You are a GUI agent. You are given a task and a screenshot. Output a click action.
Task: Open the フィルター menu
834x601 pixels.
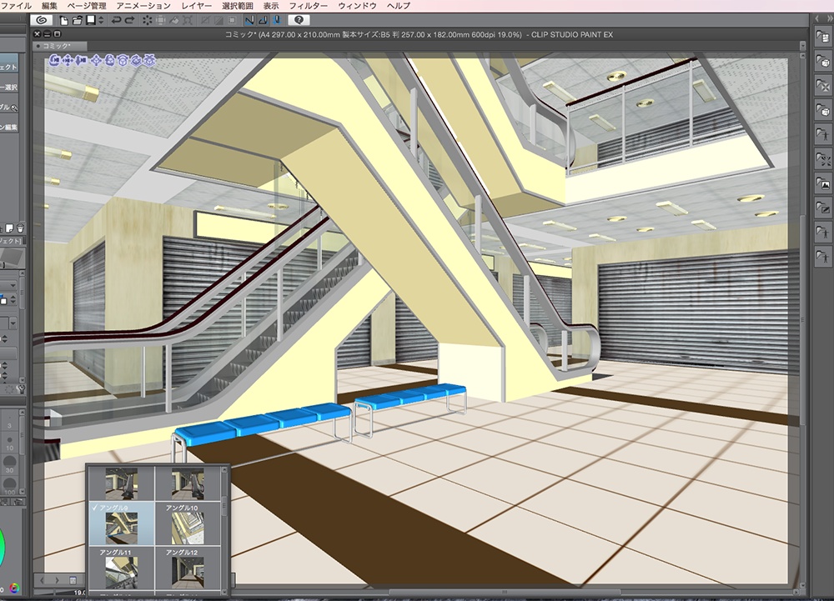[x=308, y=5]
